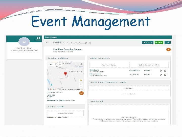Click the green Save button
Image resolution: width=182 pixels, height=137 pixels.
click(159, 42)
